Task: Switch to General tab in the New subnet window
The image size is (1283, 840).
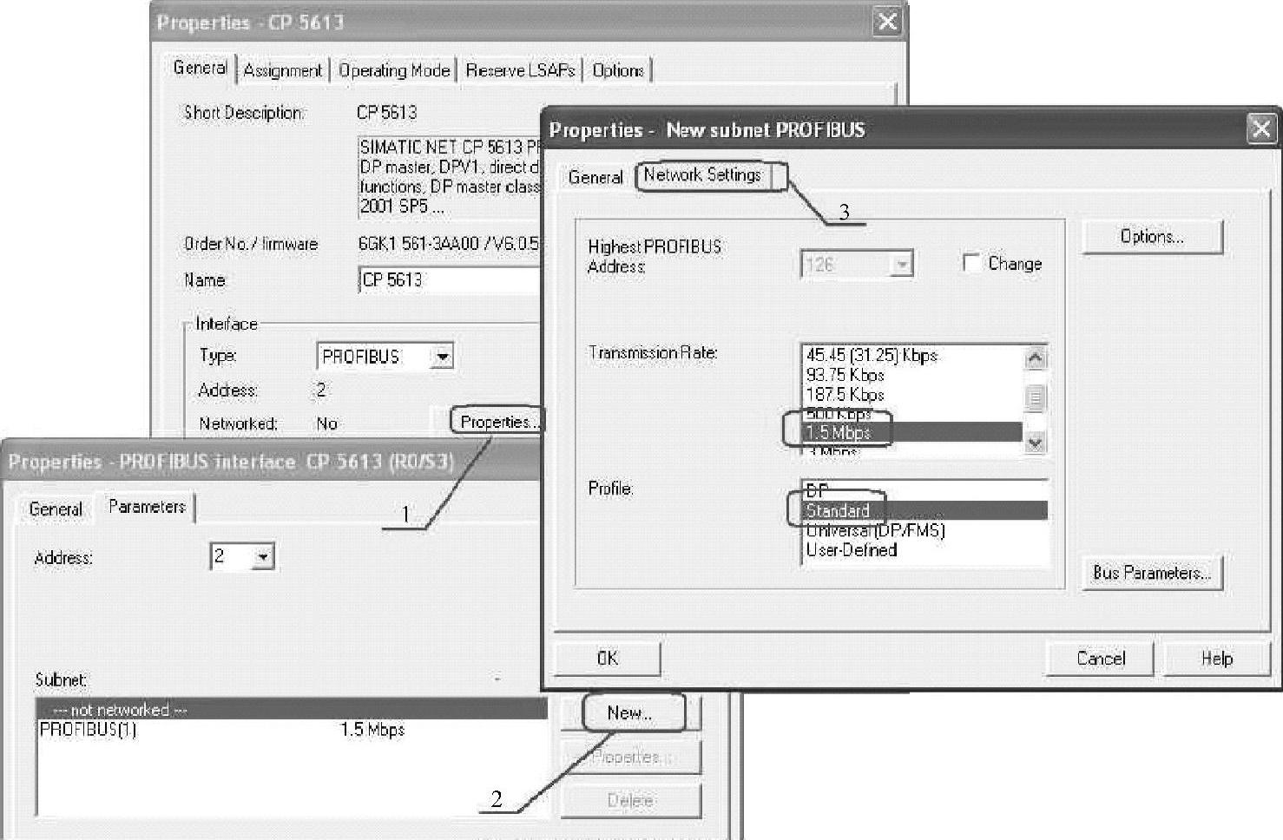Action: 595,177
